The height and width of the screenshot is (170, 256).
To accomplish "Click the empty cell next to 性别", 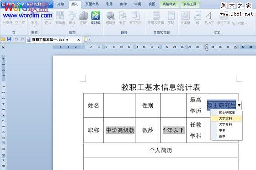I will [x=174, y=106].
